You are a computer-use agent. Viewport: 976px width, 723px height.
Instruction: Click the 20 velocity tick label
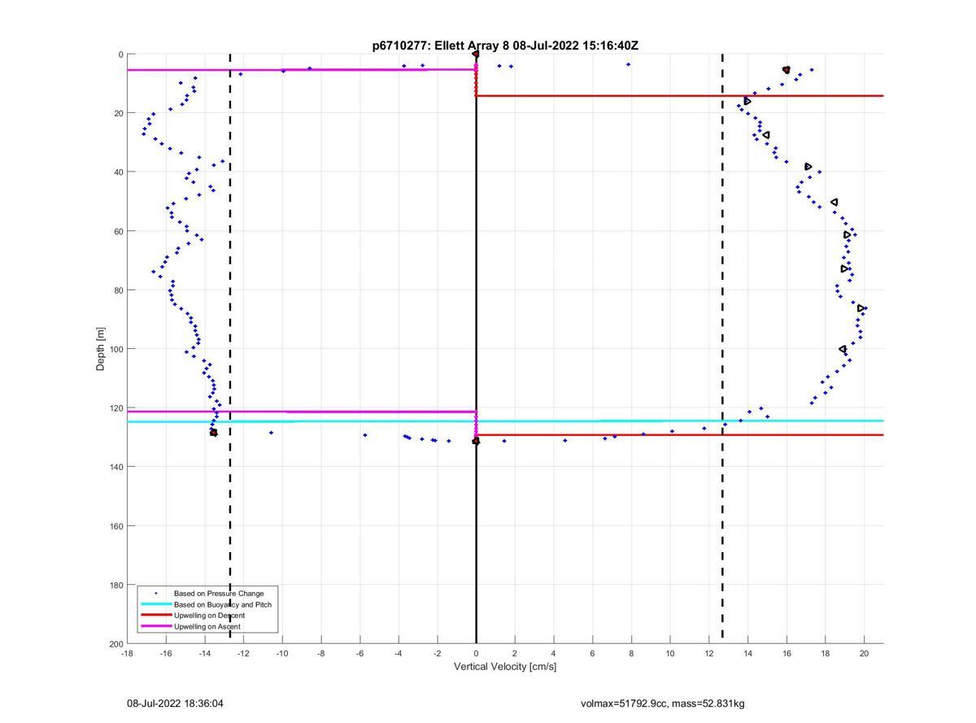pyautogui.click(x=865, y=654)
